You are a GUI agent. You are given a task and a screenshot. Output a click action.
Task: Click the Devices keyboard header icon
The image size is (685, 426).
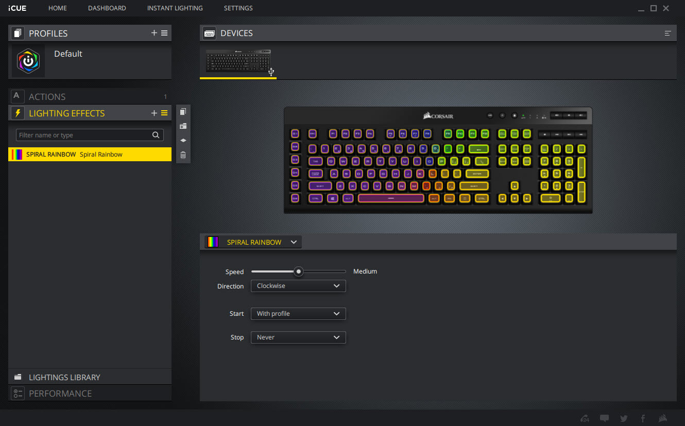point(209,33)
